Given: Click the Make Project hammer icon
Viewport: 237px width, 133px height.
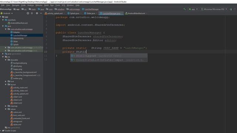Looking at the screenshot, I should (184, 9).
